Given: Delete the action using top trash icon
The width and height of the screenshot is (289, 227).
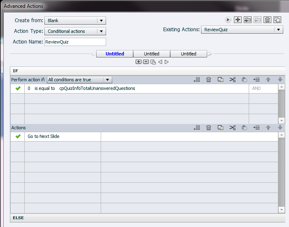Looking at the screenshot, I should (x=267, y=19).
